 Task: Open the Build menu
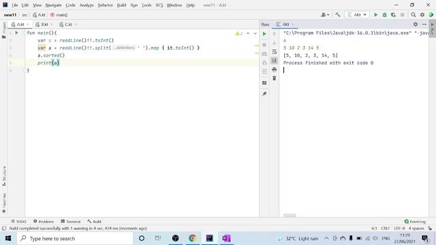click(121, 5)
